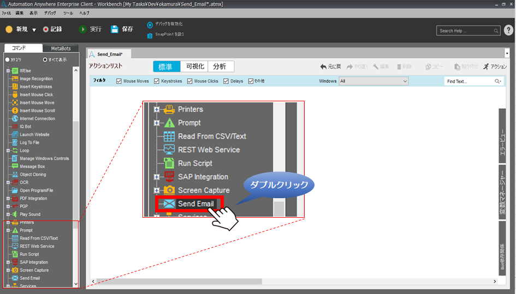Open the Windows dropdown showing All
Viewport: 516px width, 294px height.
click(373, 81)
